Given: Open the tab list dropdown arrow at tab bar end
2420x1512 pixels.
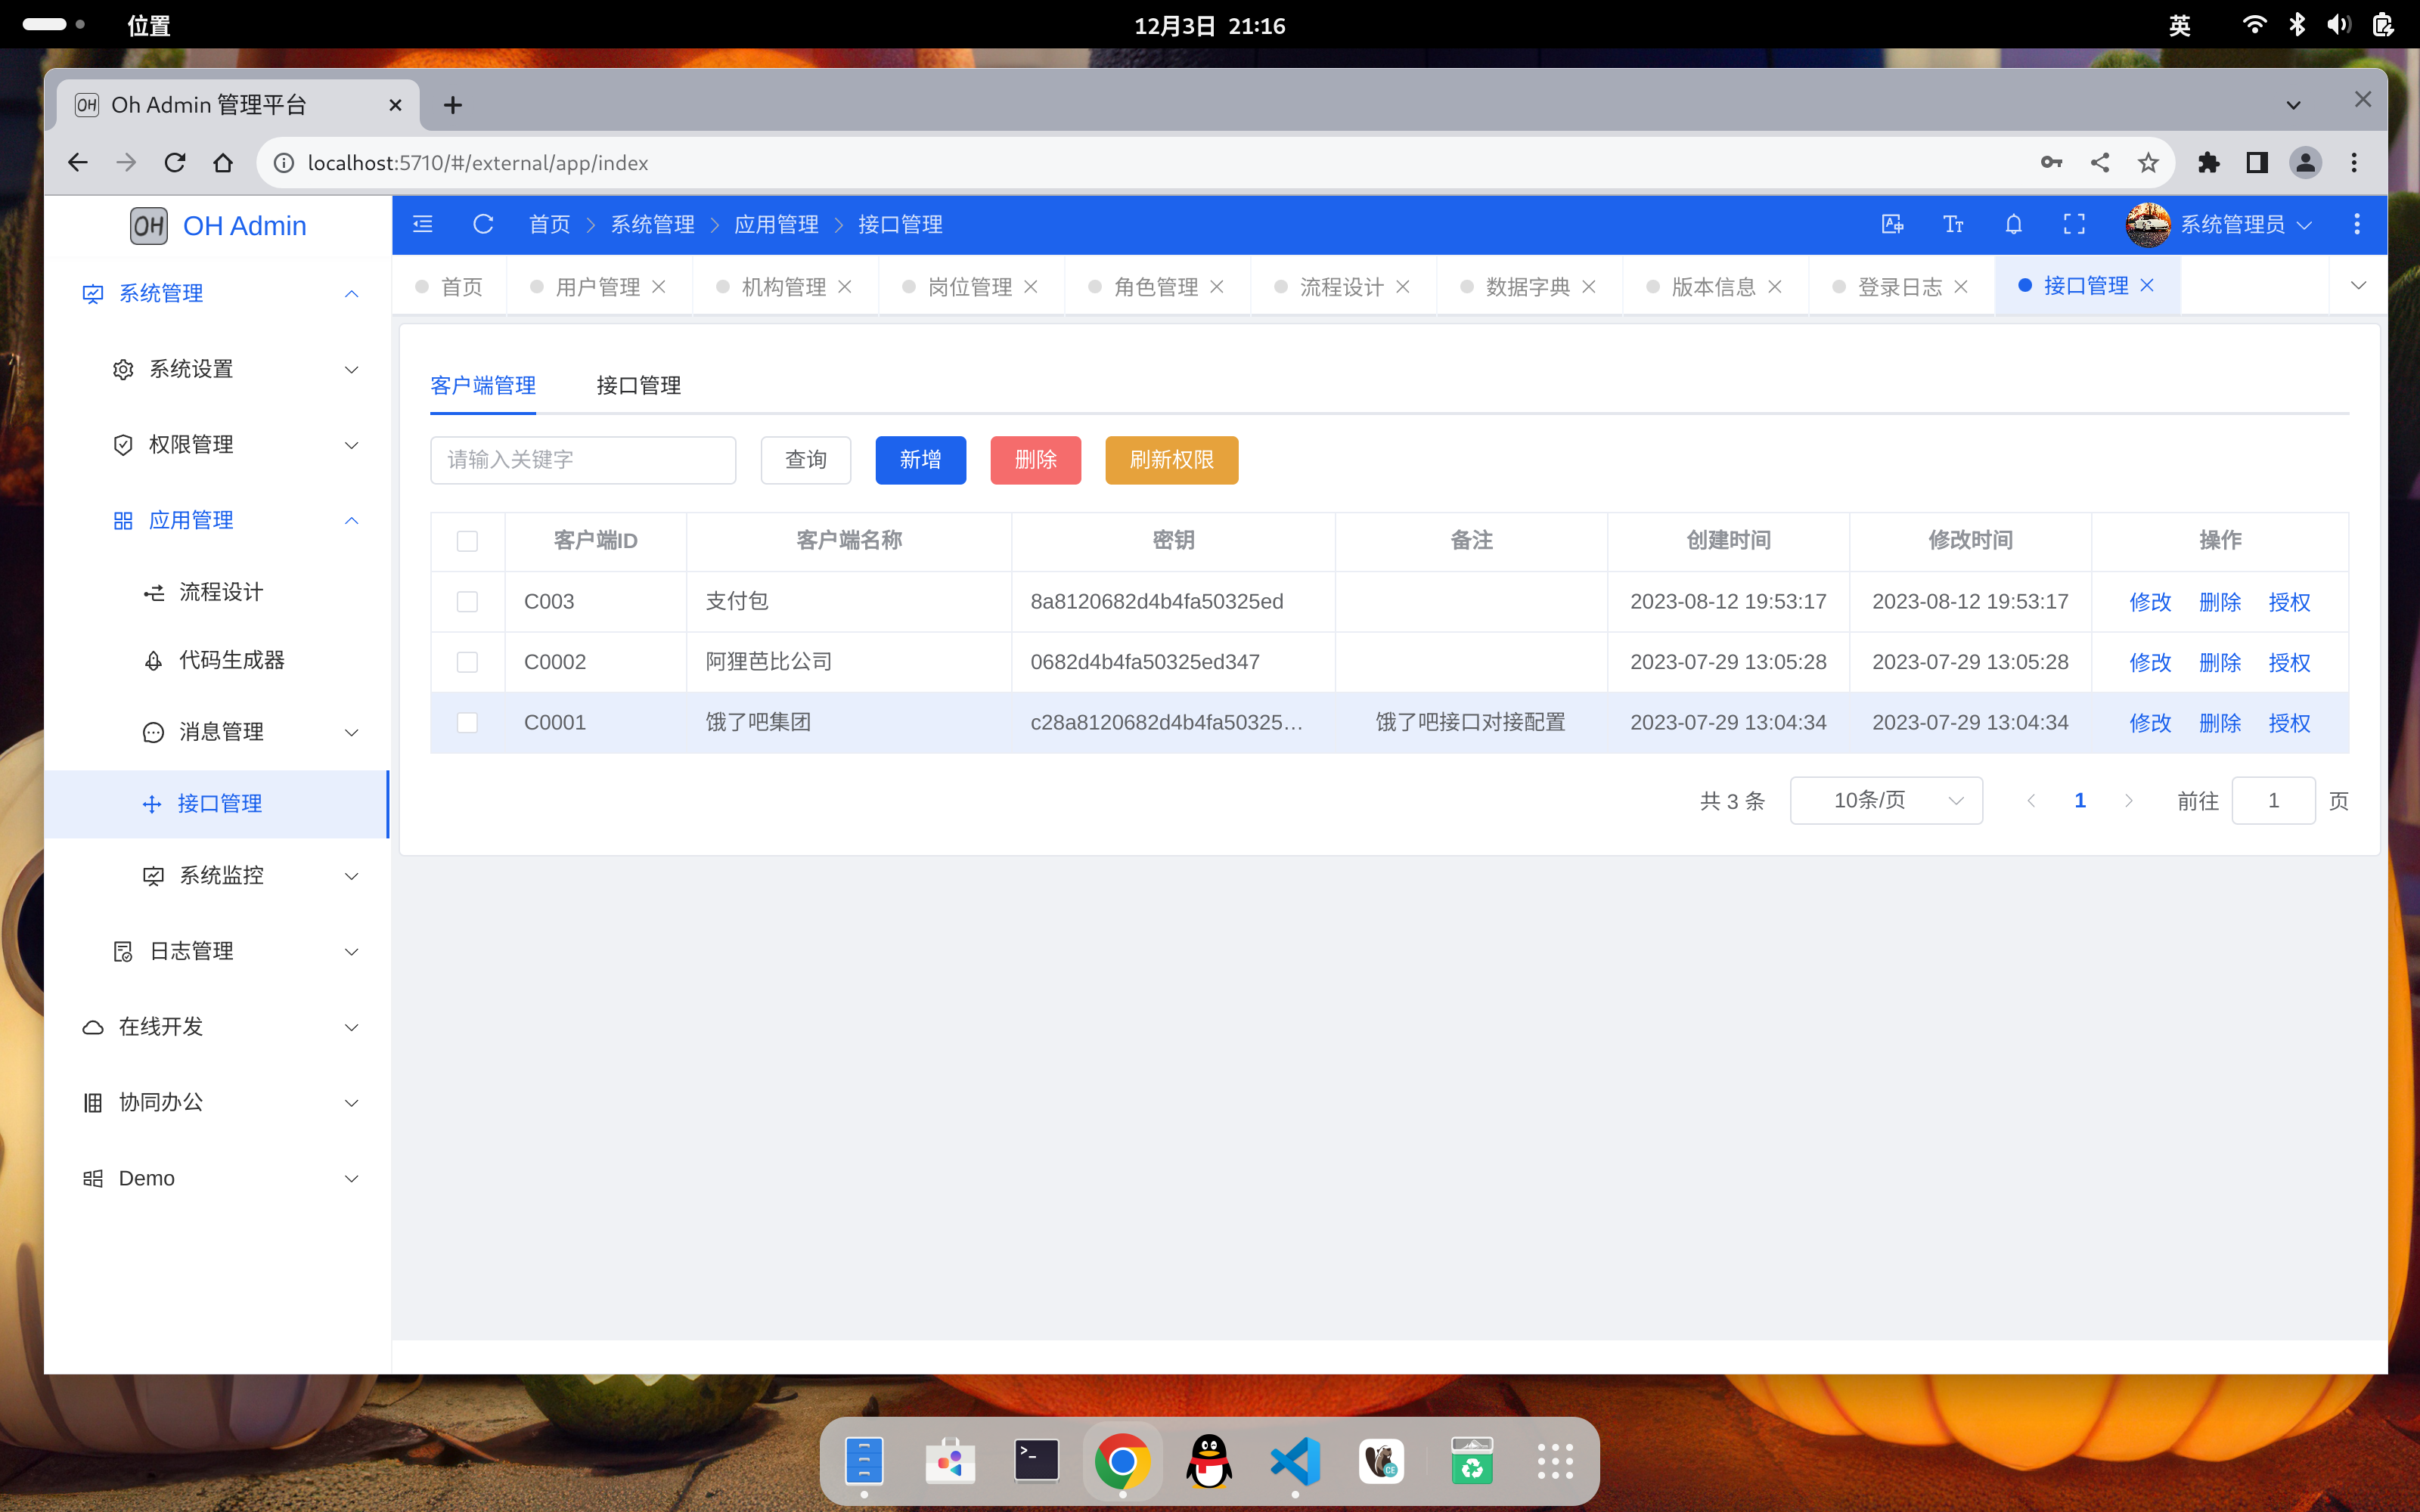Looking at the screenshot, I should (2358, 286).
